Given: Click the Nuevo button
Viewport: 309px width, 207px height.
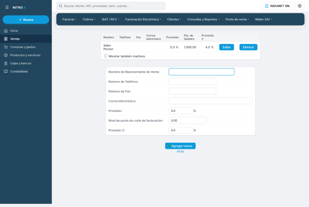Looking at the screenshot, I should point(26,20).
